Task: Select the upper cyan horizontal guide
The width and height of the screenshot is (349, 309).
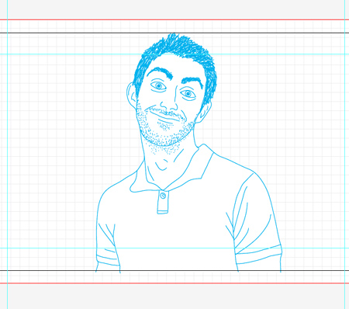Action: [x=174, y=54]
